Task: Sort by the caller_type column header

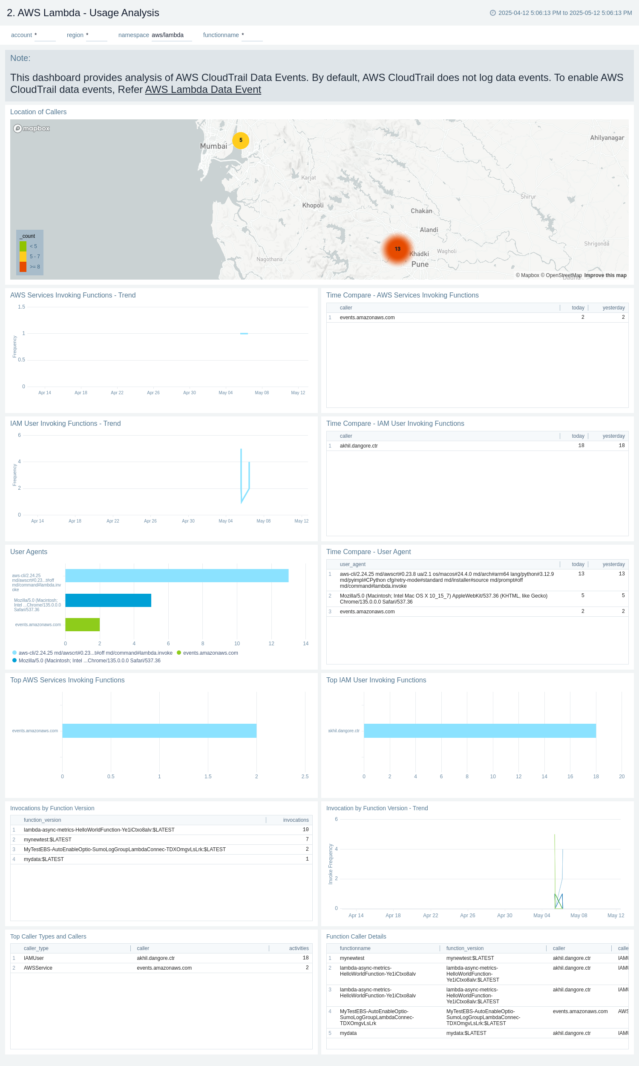Action: [36, 948]
